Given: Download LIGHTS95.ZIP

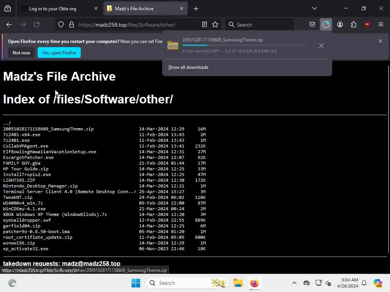Looking at the screenshot, I should coord(19,180).
